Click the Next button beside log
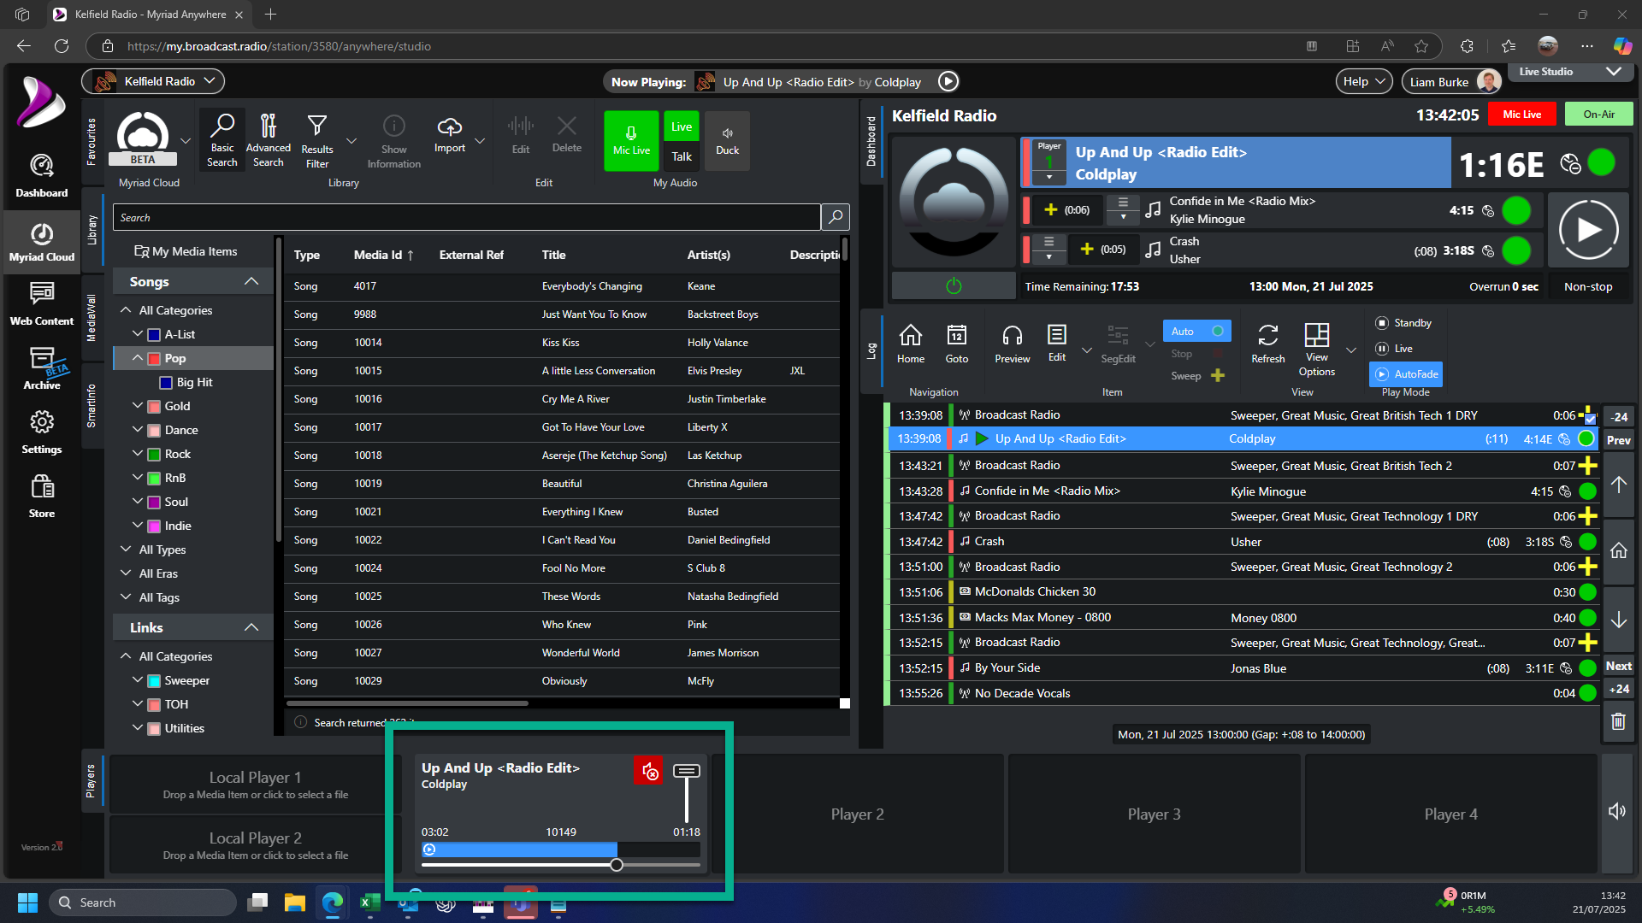The height and width of the screenshot is (923, 1642). (x=1618, y=667)
